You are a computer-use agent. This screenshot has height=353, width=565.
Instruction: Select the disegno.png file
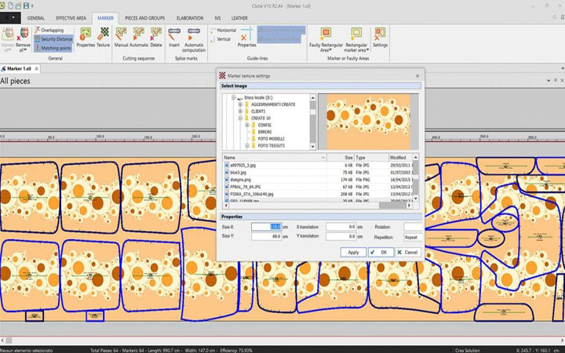click(x=240, y=181)
